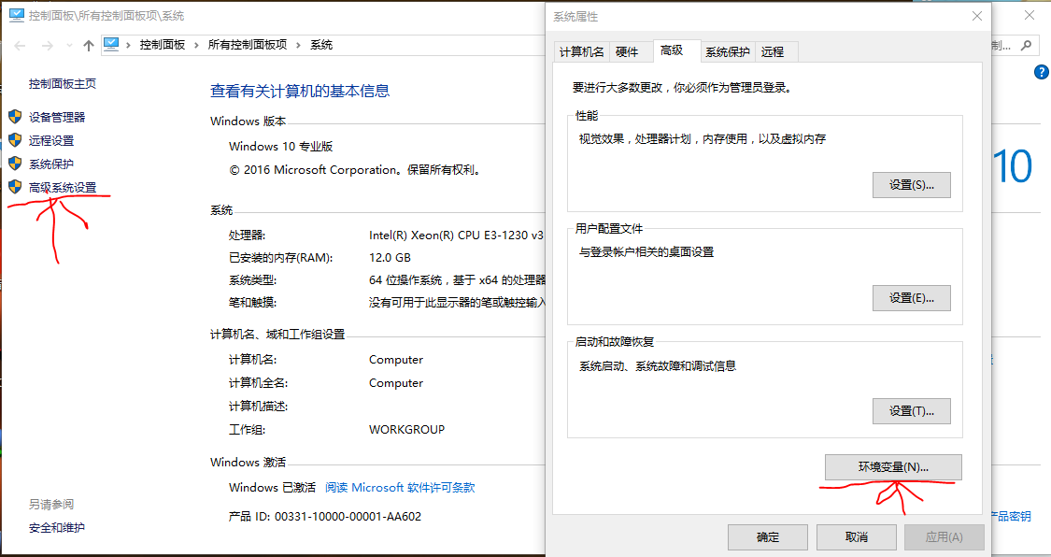Open help with the blue question mark
Screen dimensions: 1051x557
tap(1042, 72)
